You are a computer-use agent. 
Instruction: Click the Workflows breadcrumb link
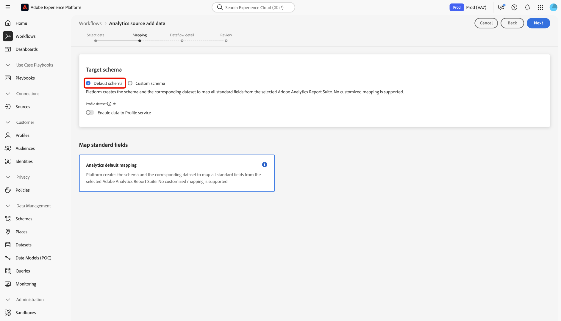[90, 23]
